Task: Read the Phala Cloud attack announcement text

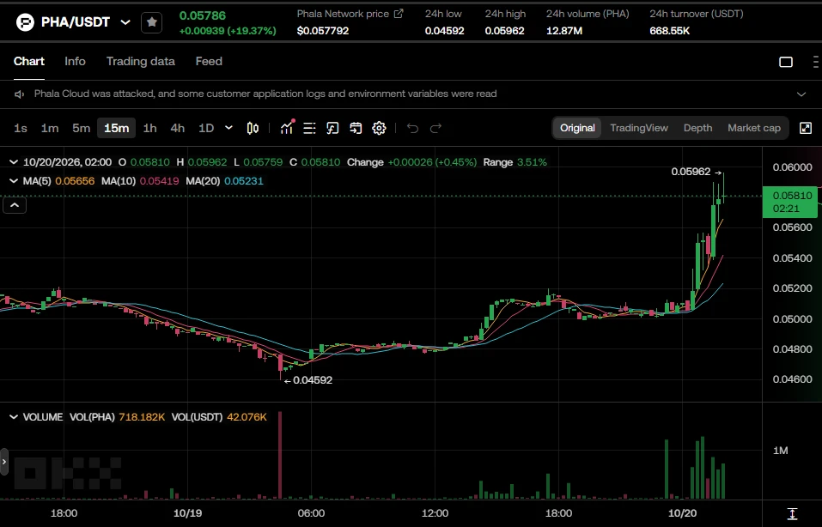Action: point(265,94)
